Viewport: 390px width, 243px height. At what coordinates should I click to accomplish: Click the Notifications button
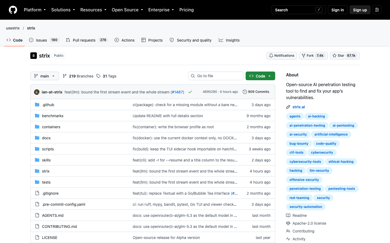coord(282,56)
